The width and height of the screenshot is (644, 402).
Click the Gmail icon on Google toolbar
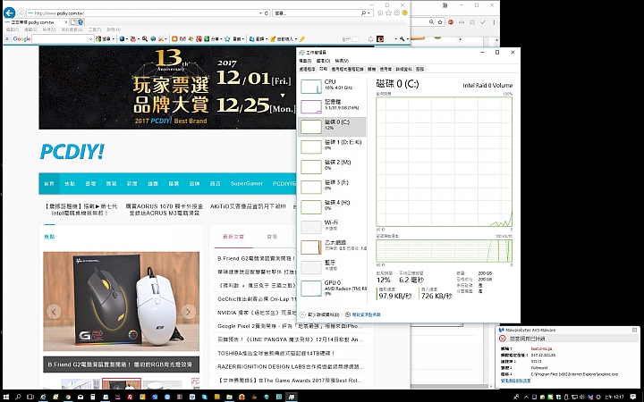(x=182, y=39)
